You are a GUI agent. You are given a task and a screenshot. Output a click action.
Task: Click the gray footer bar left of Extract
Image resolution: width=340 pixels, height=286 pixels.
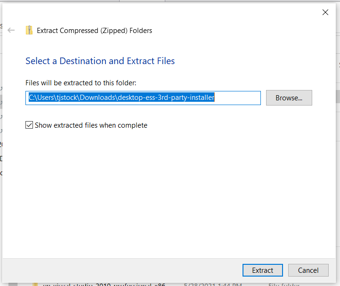tap(118, 270)
